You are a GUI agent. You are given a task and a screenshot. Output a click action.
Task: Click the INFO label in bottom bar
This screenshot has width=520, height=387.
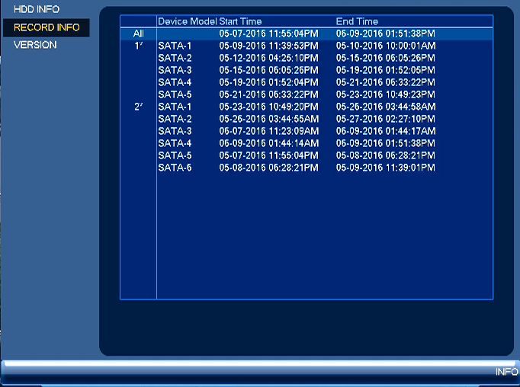pyautogui.click(x=507, y=372)
